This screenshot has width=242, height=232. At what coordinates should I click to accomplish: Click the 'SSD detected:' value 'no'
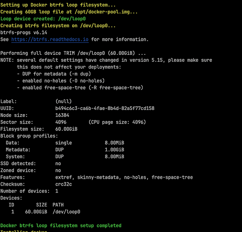pos(58,164)
